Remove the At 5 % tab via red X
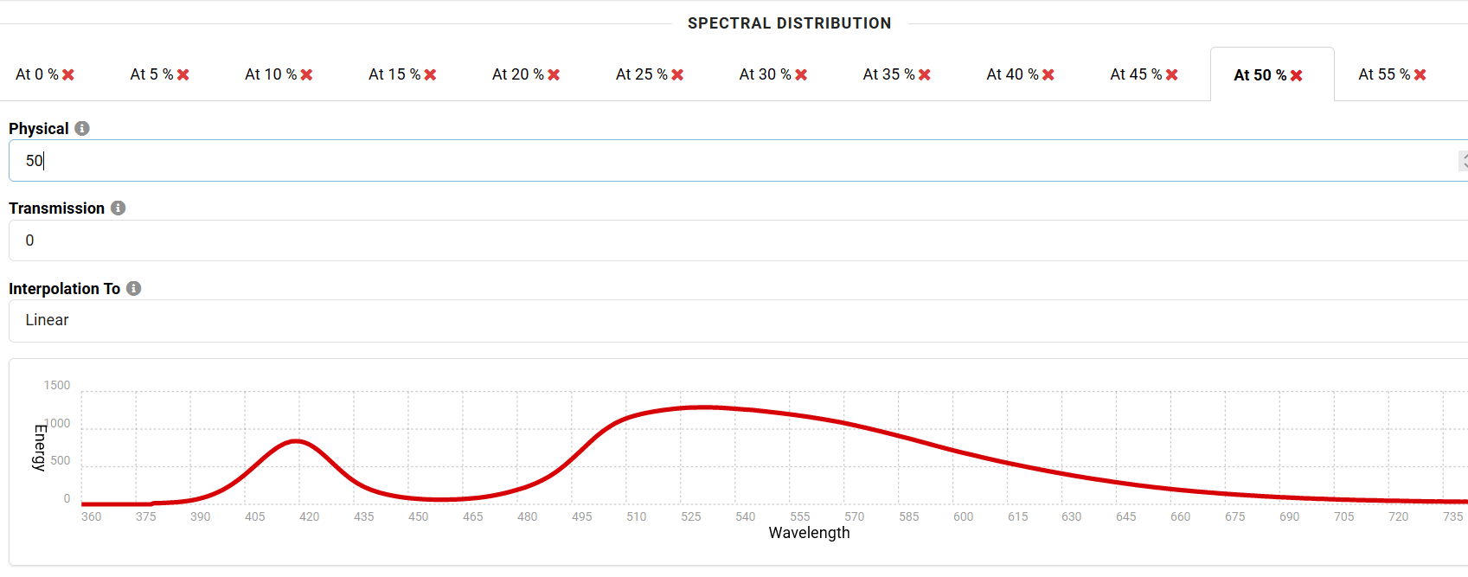This screenshot has width=1468, height=577. pyautogui.click(x=183, y=75)
